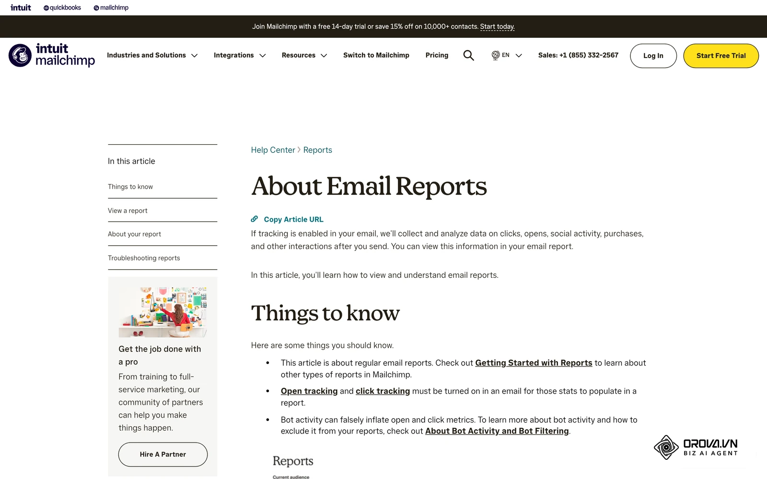
Task: Click the Hire A Partner button
Action: pyautogui.click(x=163, y=455)
